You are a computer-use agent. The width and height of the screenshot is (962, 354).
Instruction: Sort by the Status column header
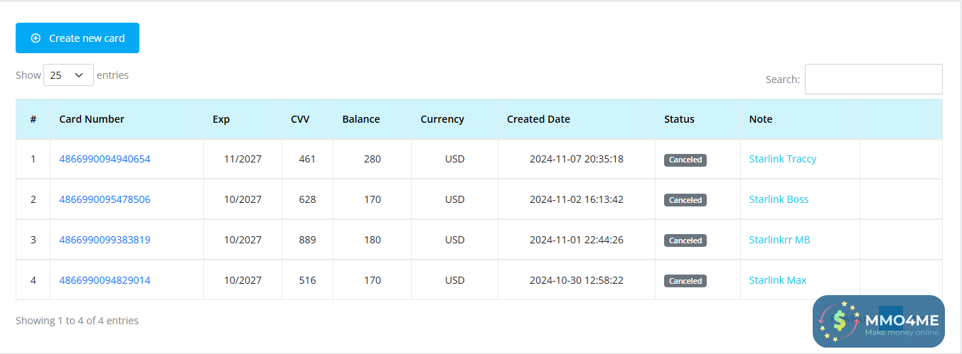679,119
